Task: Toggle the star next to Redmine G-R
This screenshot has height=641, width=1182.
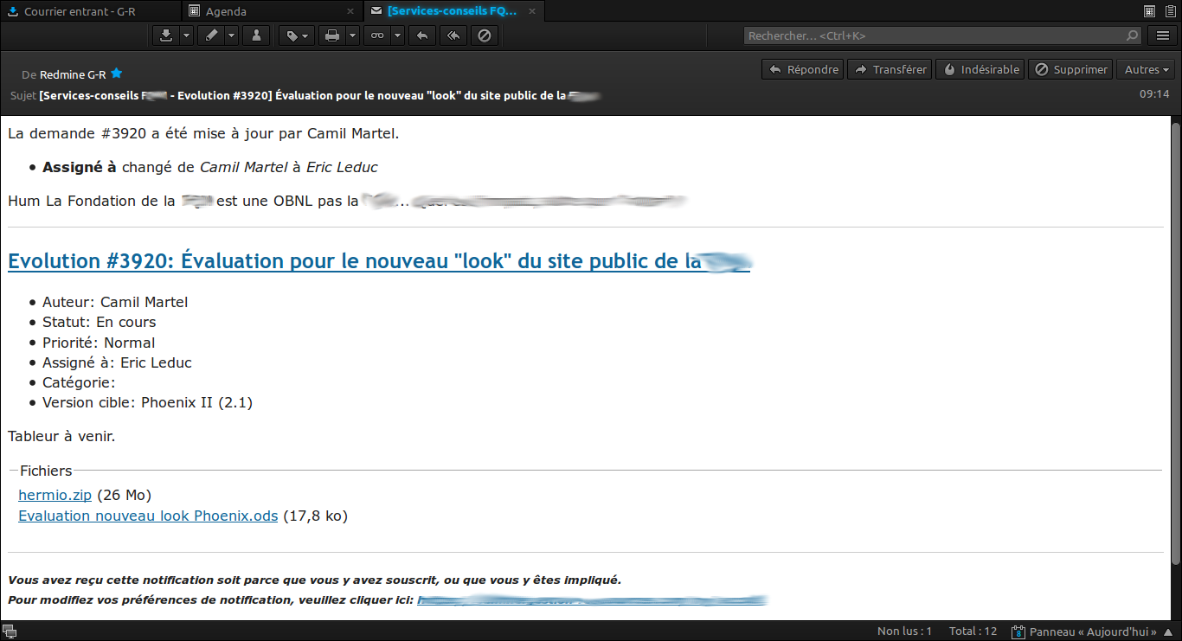Action: click(x=117, y=74)
